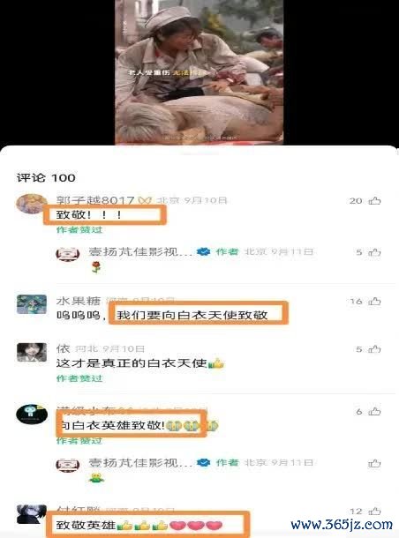Open the avatar beside 致敬英雄 comment
The width and height of the screenshot is (399, 538).
[x=32, y=513]
